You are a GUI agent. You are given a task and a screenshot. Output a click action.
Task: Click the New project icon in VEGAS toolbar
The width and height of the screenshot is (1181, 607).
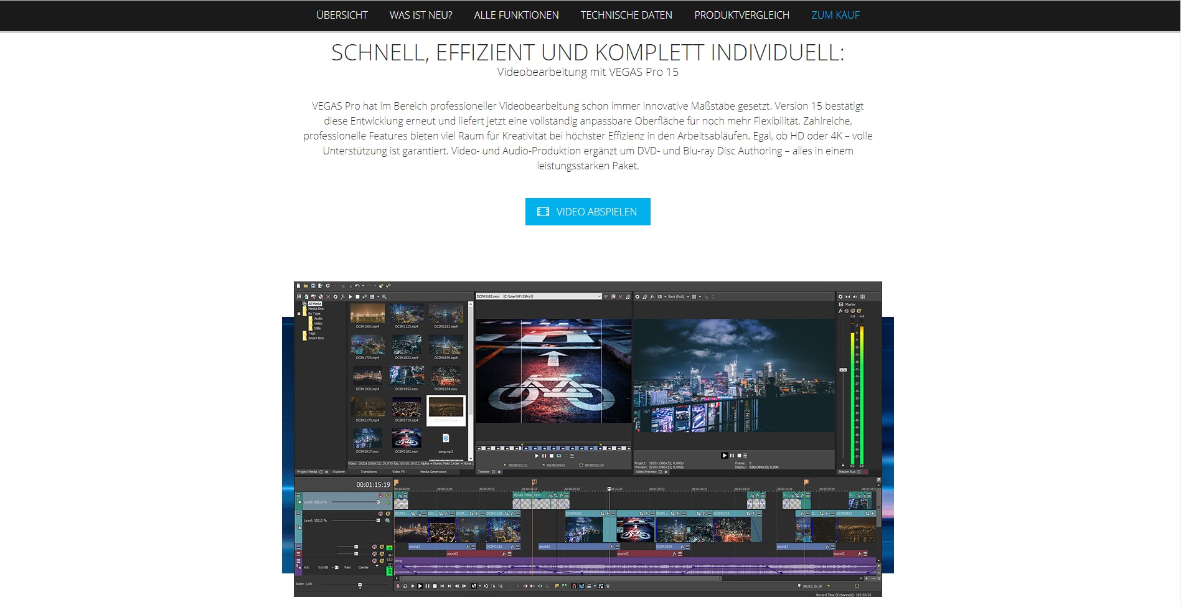(x=298, y=286)
